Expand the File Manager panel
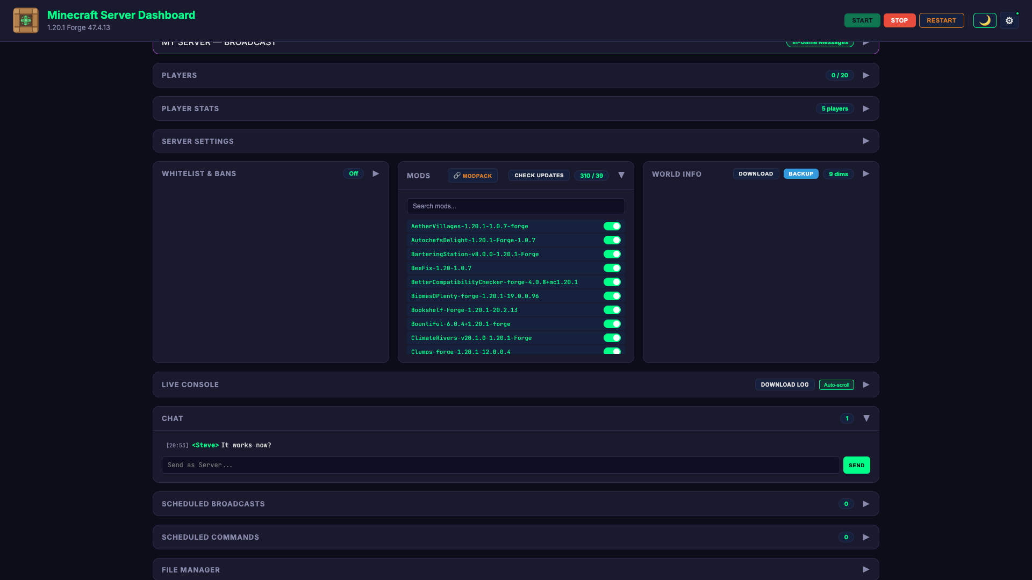Screen dimensions: 1032x580 [x=866, y=569]
